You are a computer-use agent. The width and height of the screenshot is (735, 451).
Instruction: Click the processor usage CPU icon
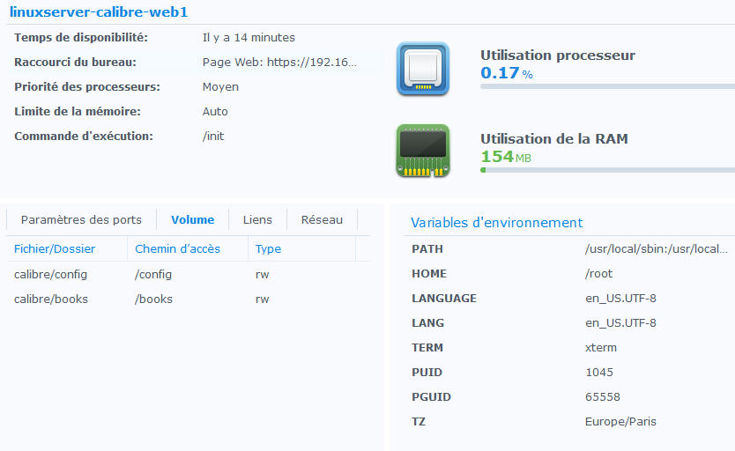click(x=423, y=69)
